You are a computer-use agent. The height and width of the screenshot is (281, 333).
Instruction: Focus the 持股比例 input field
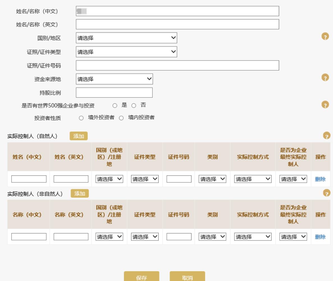114,93
